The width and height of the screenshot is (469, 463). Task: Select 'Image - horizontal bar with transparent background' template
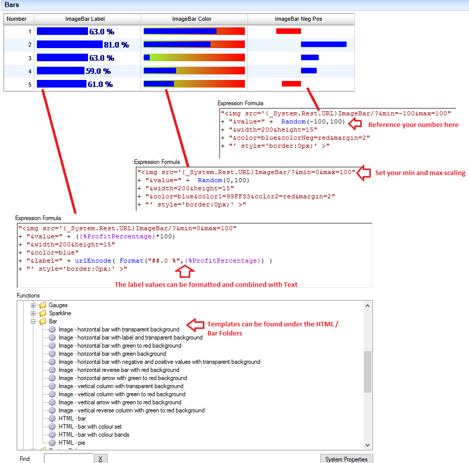(x=119, y=329)
